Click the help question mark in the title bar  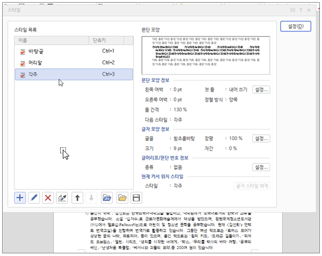(x=301, y=10)
